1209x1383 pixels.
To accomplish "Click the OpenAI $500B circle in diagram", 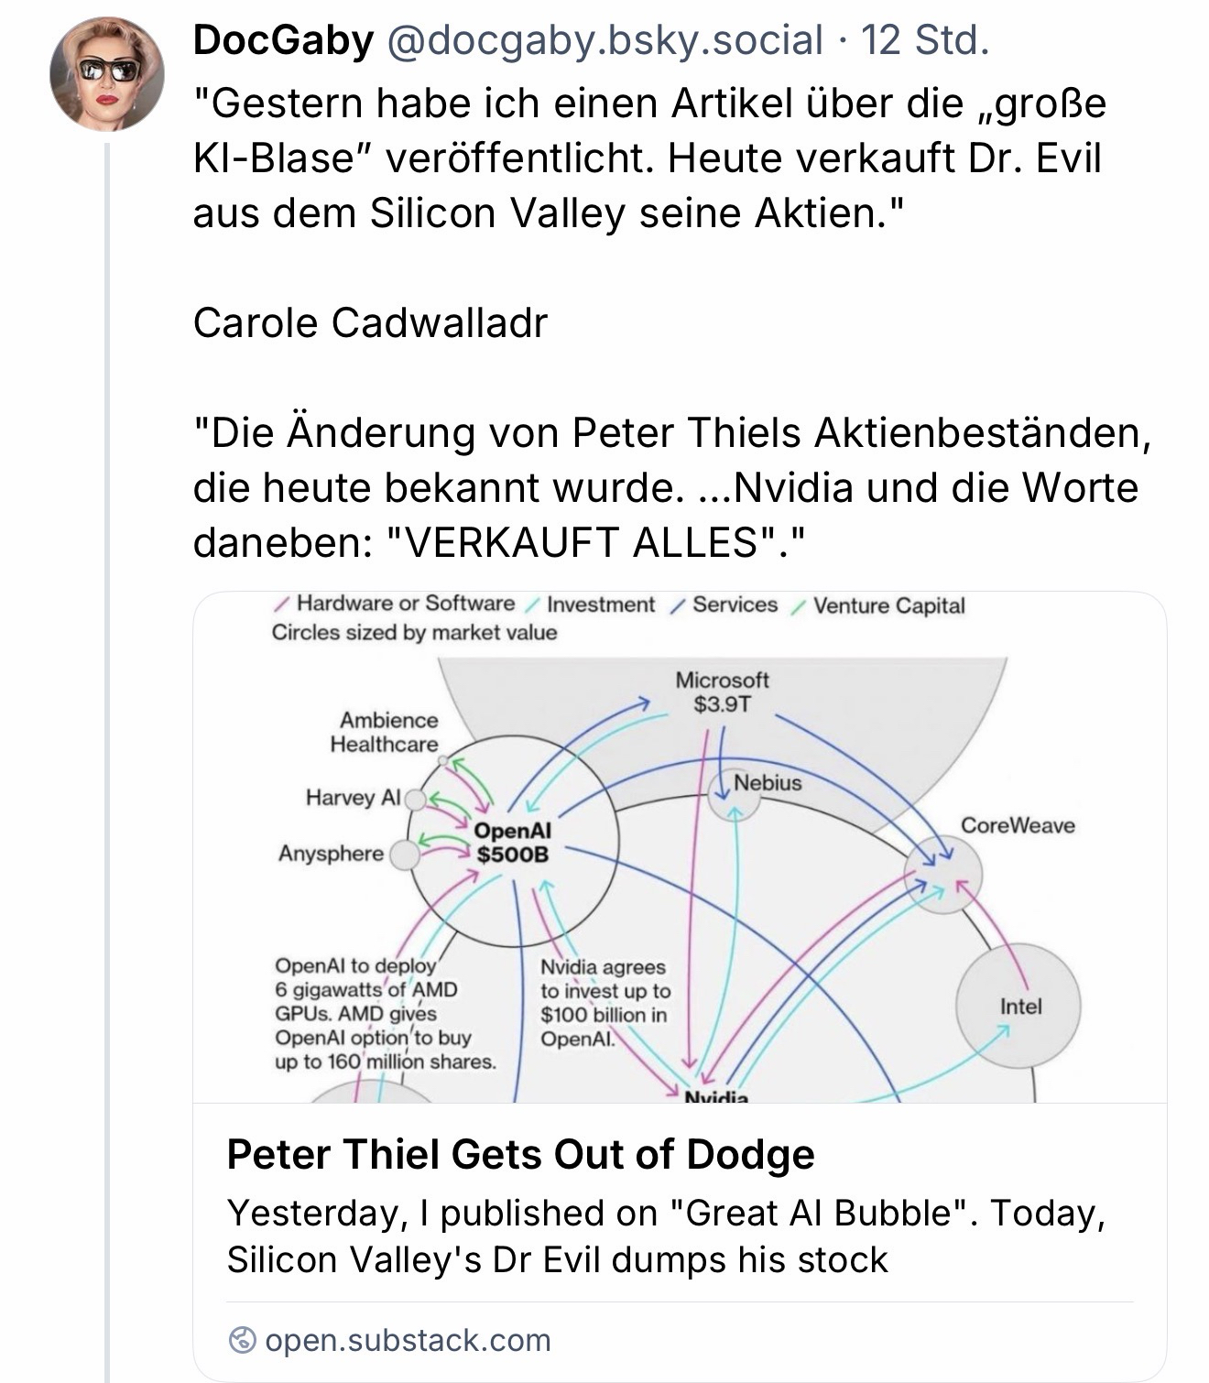I will (513, 843).
